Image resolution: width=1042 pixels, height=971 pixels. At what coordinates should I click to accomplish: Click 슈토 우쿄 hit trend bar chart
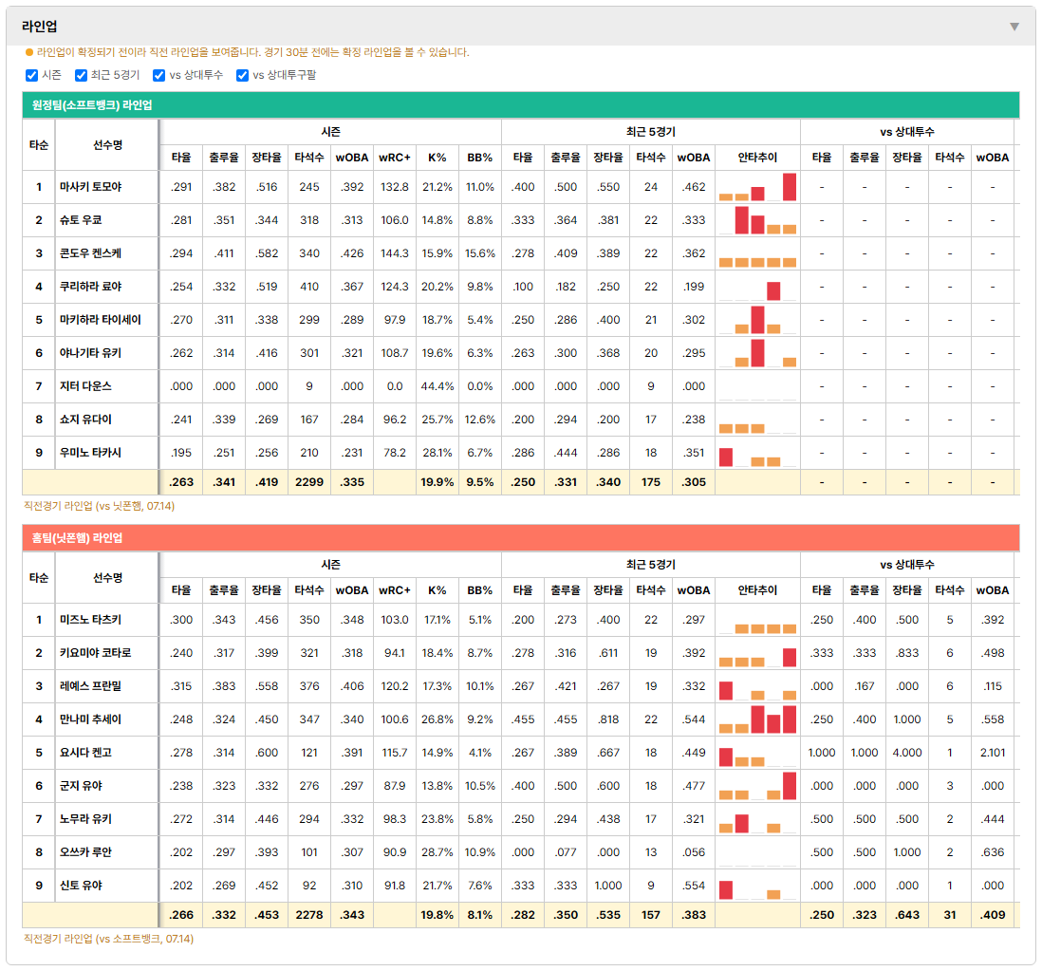point(757,220)
